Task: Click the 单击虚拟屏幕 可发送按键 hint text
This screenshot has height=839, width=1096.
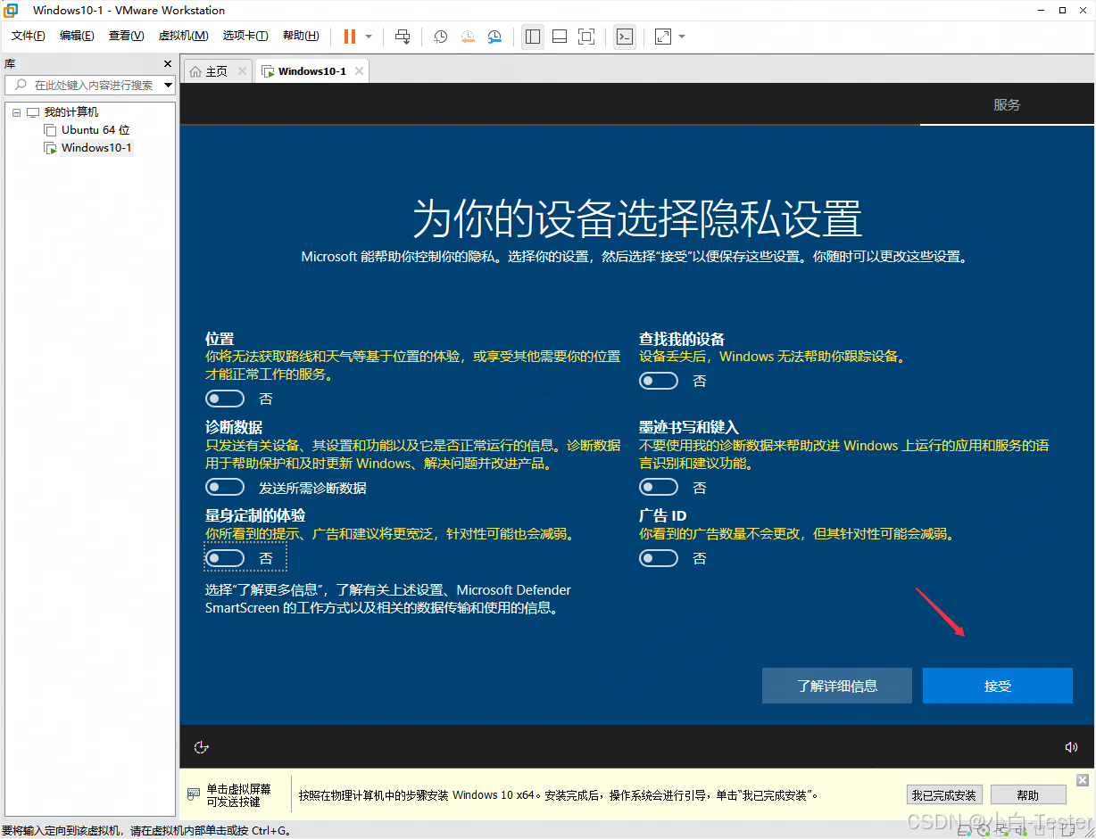Action: 238,795
